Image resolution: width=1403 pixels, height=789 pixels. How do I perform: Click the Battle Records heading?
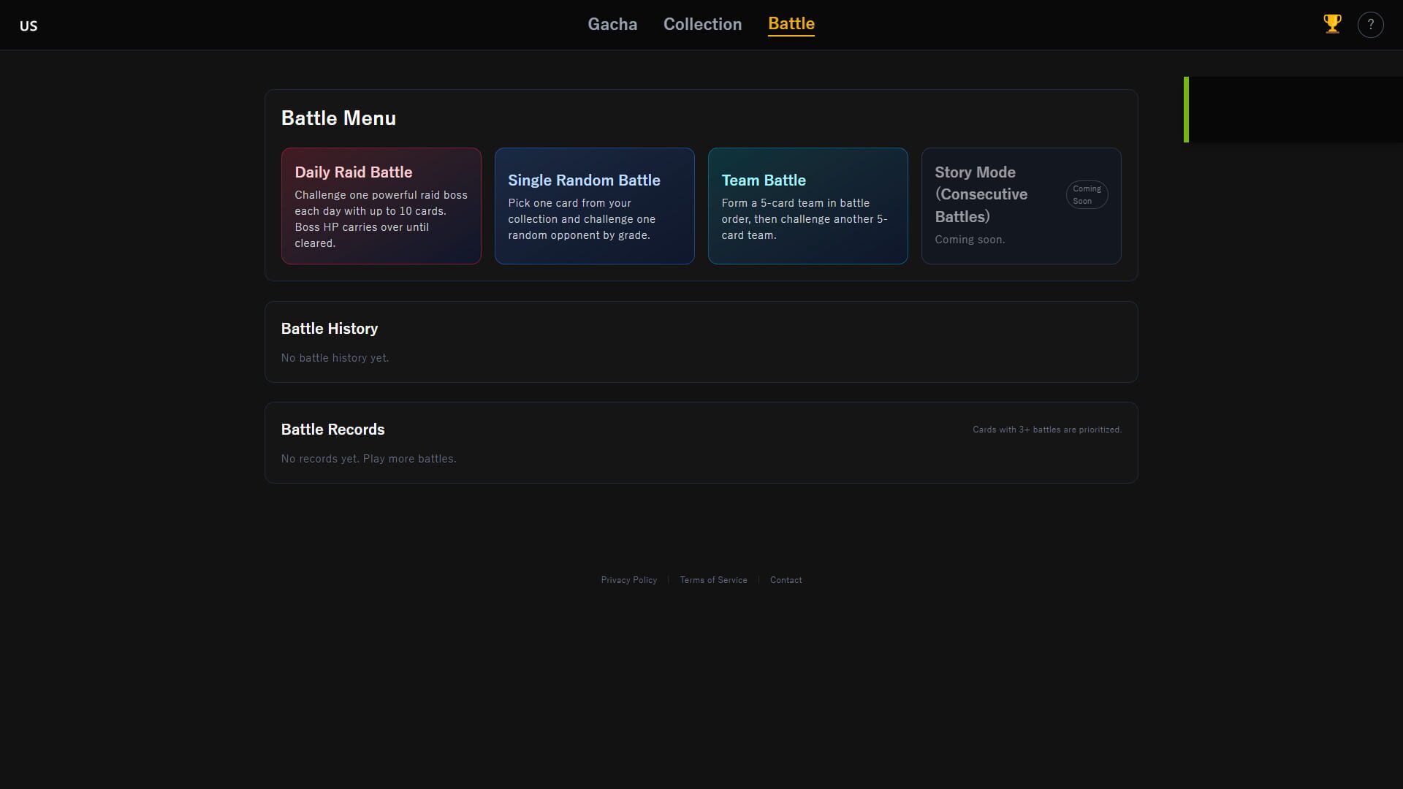click(332, 430)
